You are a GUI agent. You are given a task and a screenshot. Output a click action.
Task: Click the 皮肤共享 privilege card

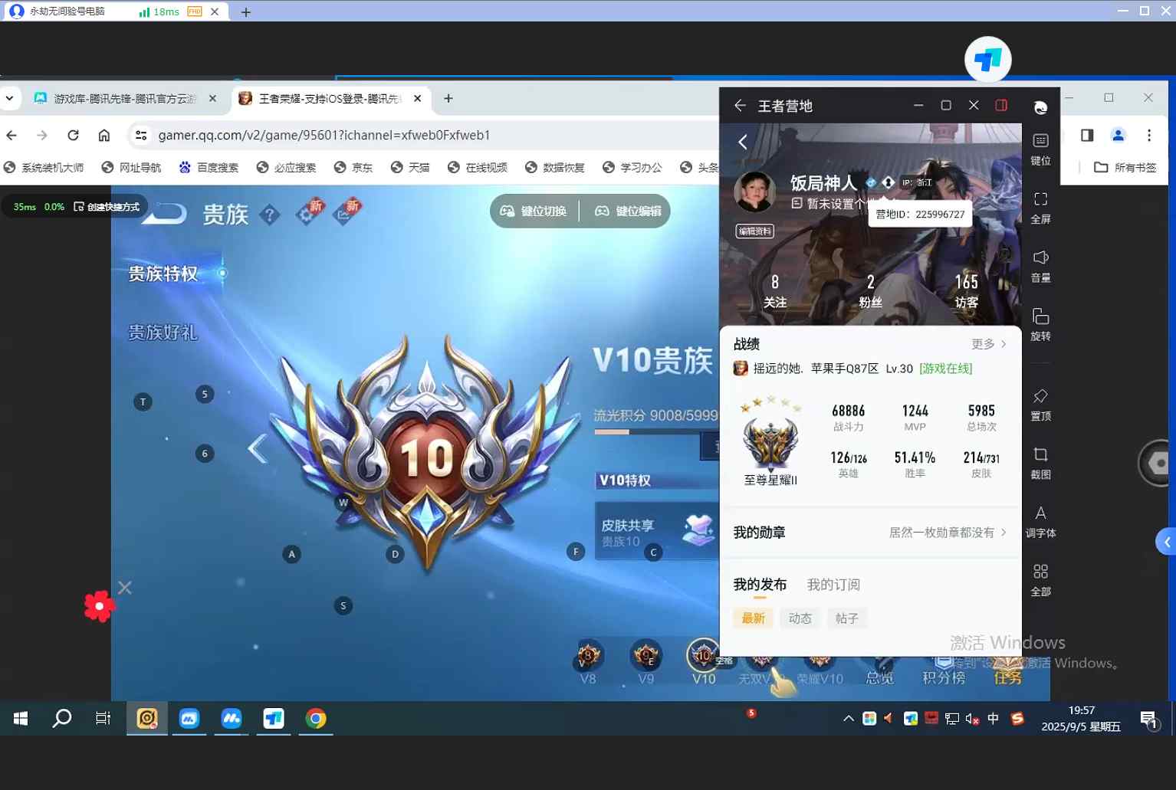[x=656, y=531]
